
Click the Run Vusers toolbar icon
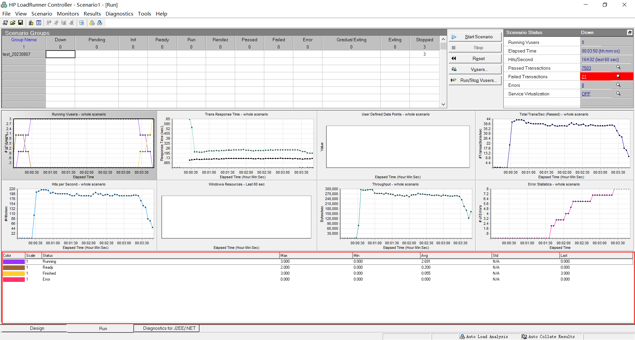tap(56, 23)
